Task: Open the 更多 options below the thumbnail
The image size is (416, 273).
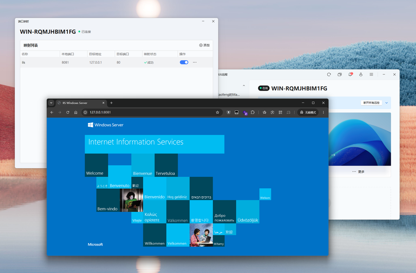Action: coord(358,172)
